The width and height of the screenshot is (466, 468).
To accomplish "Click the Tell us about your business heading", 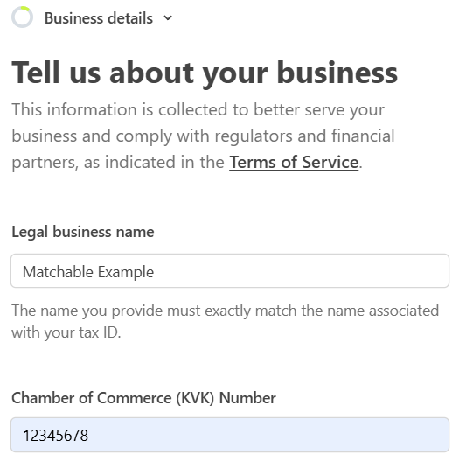I will [205, 73].
